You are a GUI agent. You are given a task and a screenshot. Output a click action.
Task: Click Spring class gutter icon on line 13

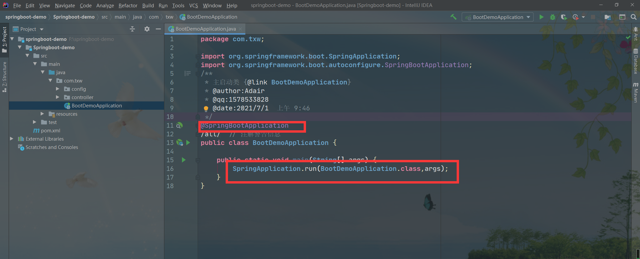pos(180,143)
